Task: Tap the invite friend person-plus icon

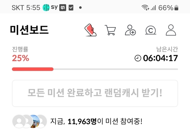Action: (x=130, y=30)
